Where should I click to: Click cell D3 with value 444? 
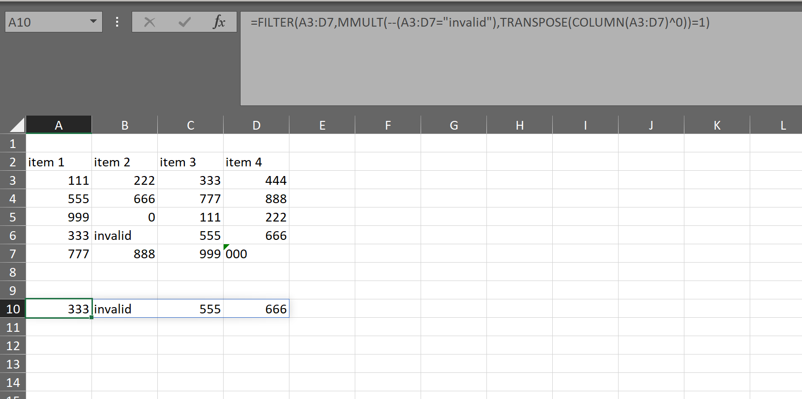[257, 180]
